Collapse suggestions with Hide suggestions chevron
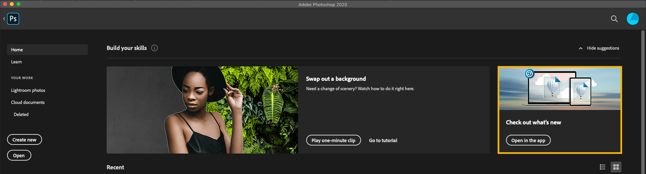 pyautogui.click(x=581, y=48)
